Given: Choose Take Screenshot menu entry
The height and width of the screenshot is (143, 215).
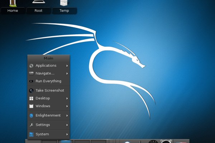Looking at the screenshot, I should 50,91.
